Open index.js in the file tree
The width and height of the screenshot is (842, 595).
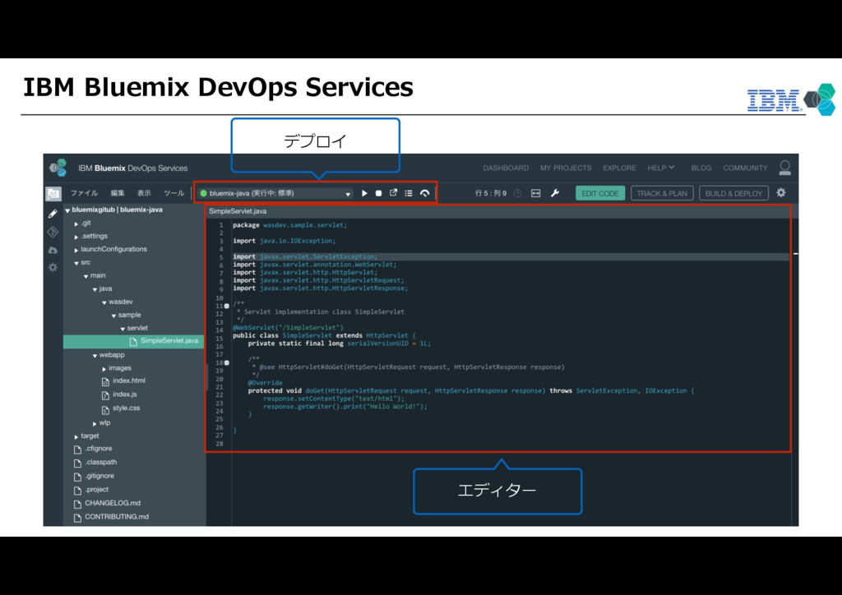coord(125,394)
